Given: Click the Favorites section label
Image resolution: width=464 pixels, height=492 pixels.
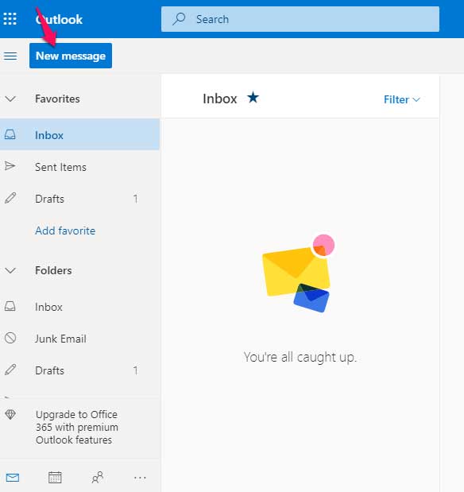Looking at the screenshot, I should [x=57, y=99].
